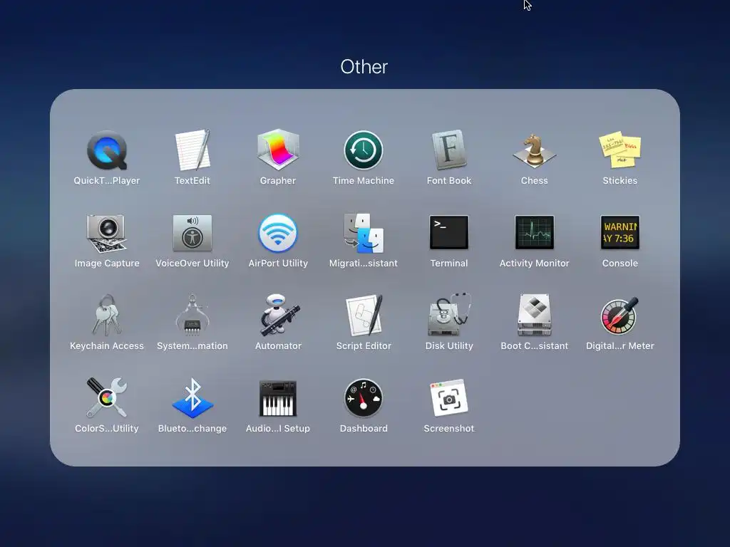Launch Image Capture icon

point(107,233)
